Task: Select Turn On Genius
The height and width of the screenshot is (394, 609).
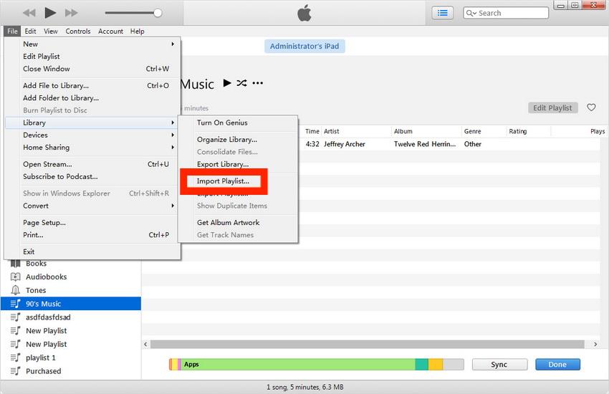Action: 238,122
